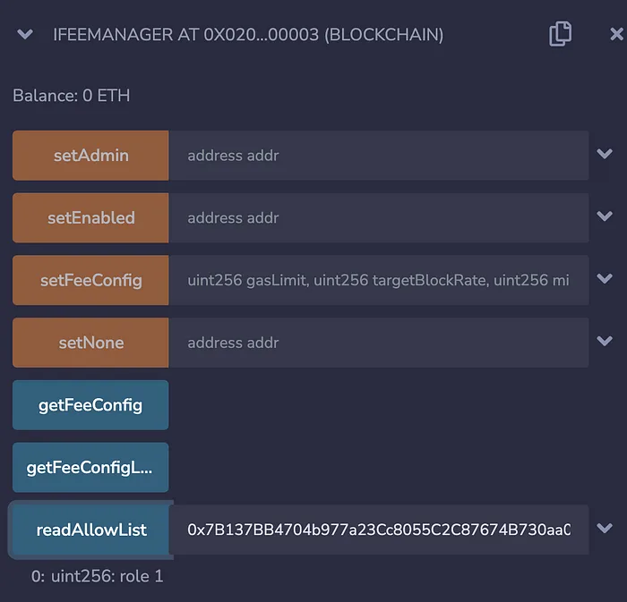
Task: Focus the setEnabled address addr field
Action: coord(379,218)
